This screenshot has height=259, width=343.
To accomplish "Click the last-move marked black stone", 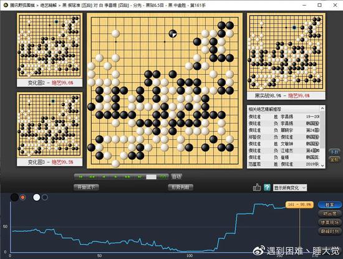I will pos(173,34).
